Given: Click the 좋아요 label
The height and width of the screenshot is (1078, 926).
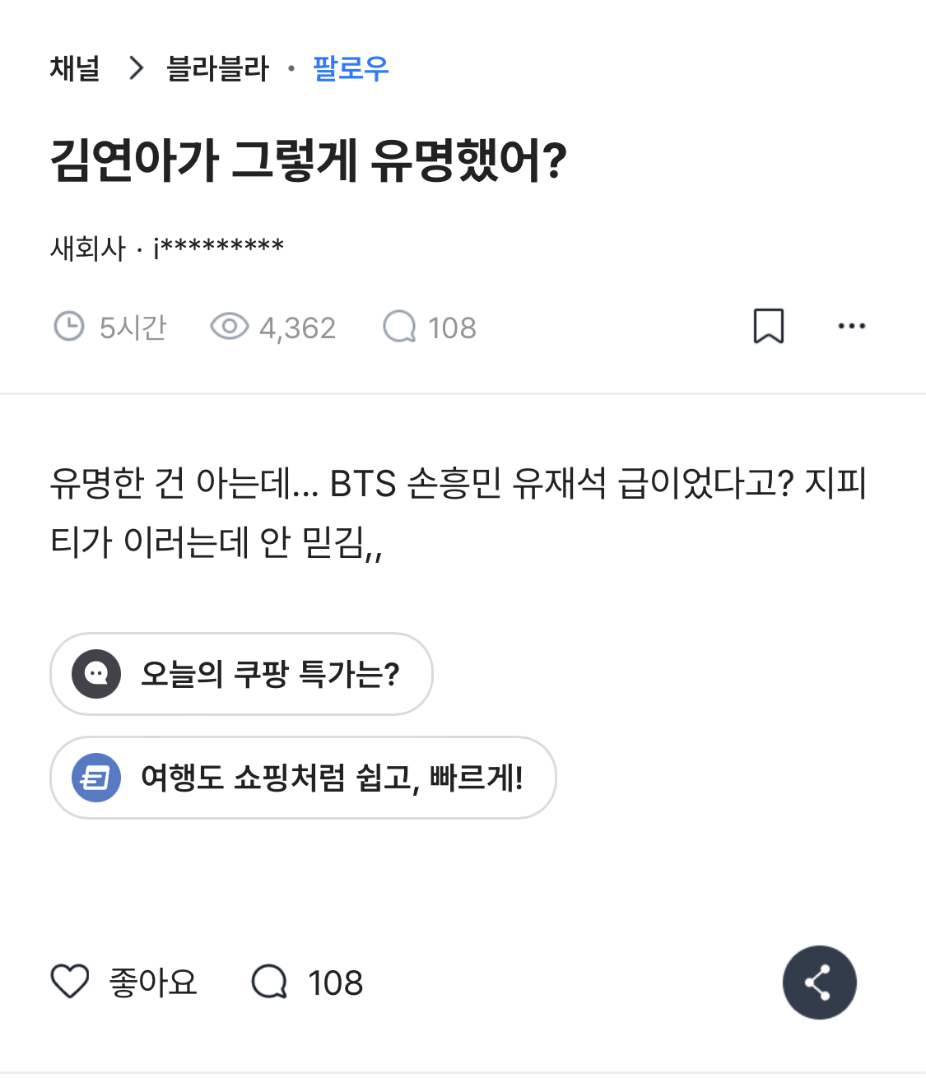Looking at the screenshot, I should tap(153, 983).
